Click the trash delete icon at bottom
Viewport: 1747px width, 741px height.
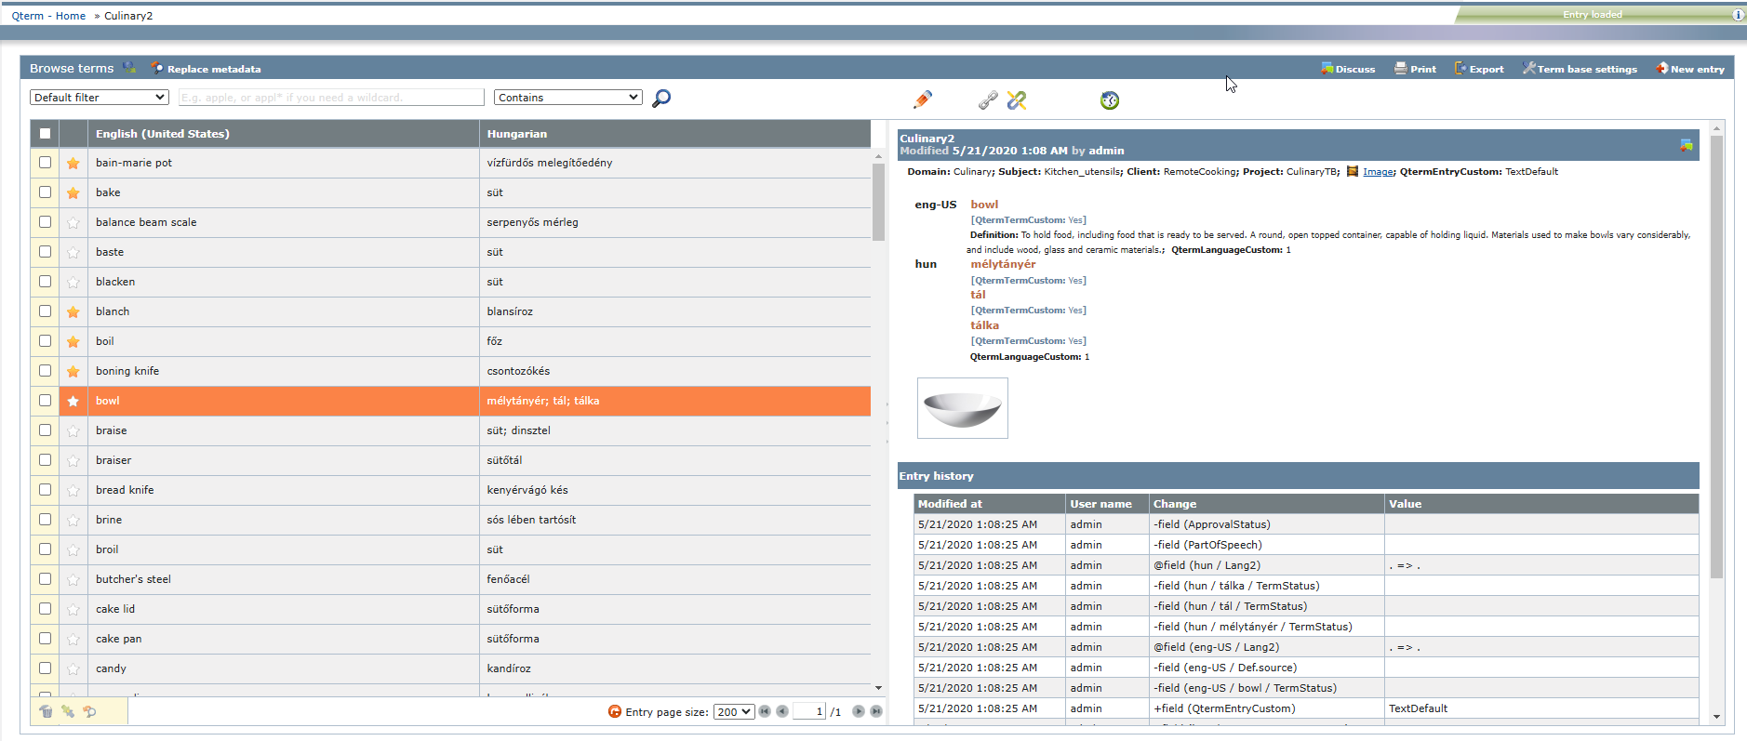46,711
